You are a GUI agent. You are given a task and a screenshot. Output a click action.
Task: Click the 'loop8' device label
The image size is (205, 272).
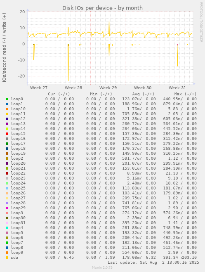click(17, 247)
